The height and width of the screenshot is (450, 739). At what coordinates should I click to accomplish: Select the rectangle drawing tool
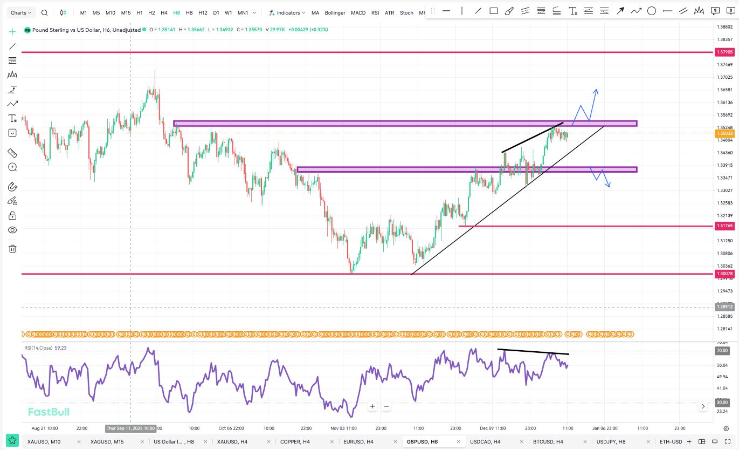[493, 11]
